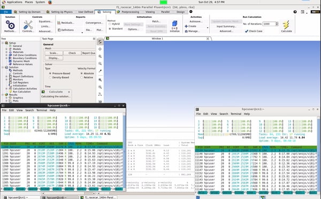Open Firefox from top panel
Image resolution: width=321 pixels, height=199 pixels.
click(50, 2)
